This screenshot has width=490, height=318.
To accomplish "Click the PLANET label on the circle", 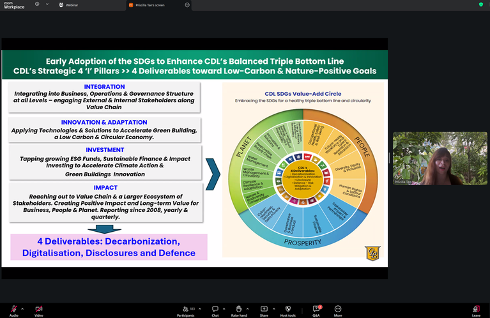I will click(243, 147).
